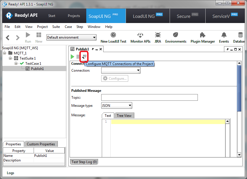Expand the Logs panel

tap(10, 173)
